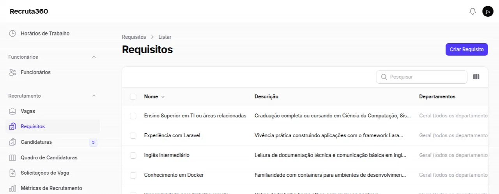The width and height of the screenshot is (499, 194).
Task: Check the Inglês intermediário row
Action: [133, 156]
